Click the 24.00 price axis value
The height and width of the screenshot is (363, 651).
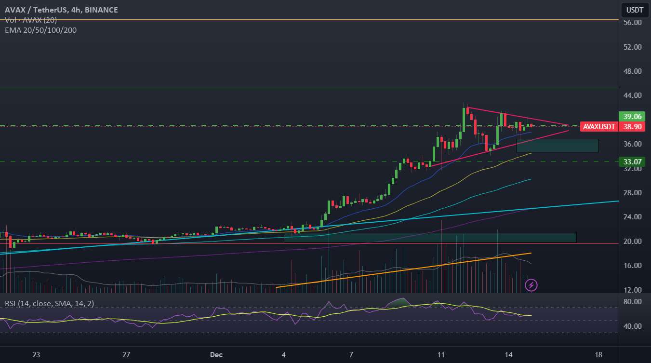click(x=632, y=217)
